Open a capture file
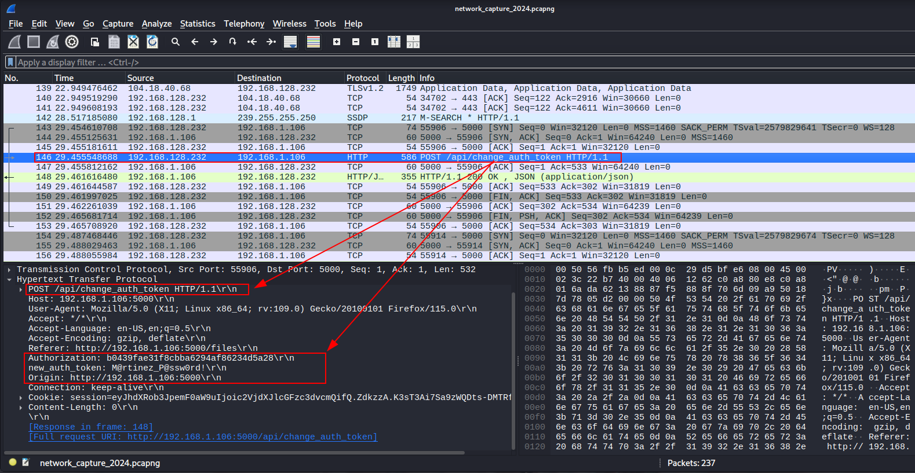915x473 pixels. 95,42
